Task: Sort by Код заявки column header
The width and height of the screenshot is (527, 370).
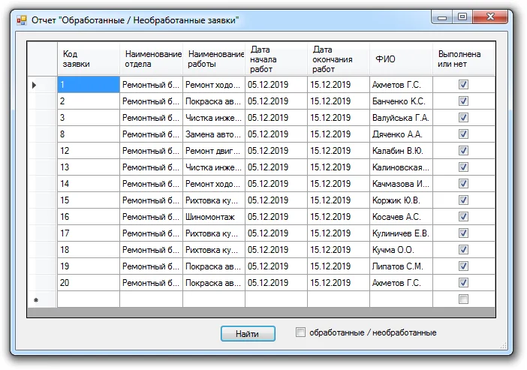Action: (x=89, y=59)
